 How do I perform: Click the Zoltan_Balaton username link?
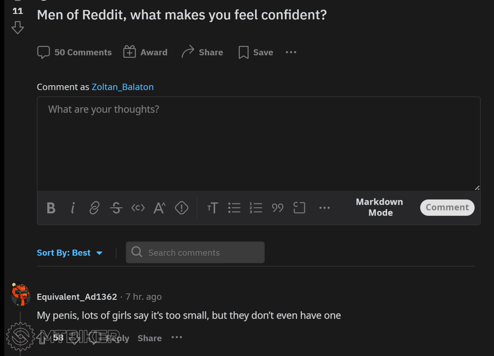[123, 87]
